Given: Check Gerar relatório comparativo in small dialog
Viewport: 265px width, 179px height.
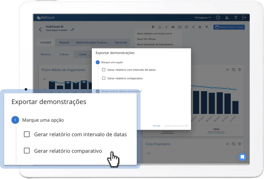Looking at the screenshot, I should click(104, 78).
